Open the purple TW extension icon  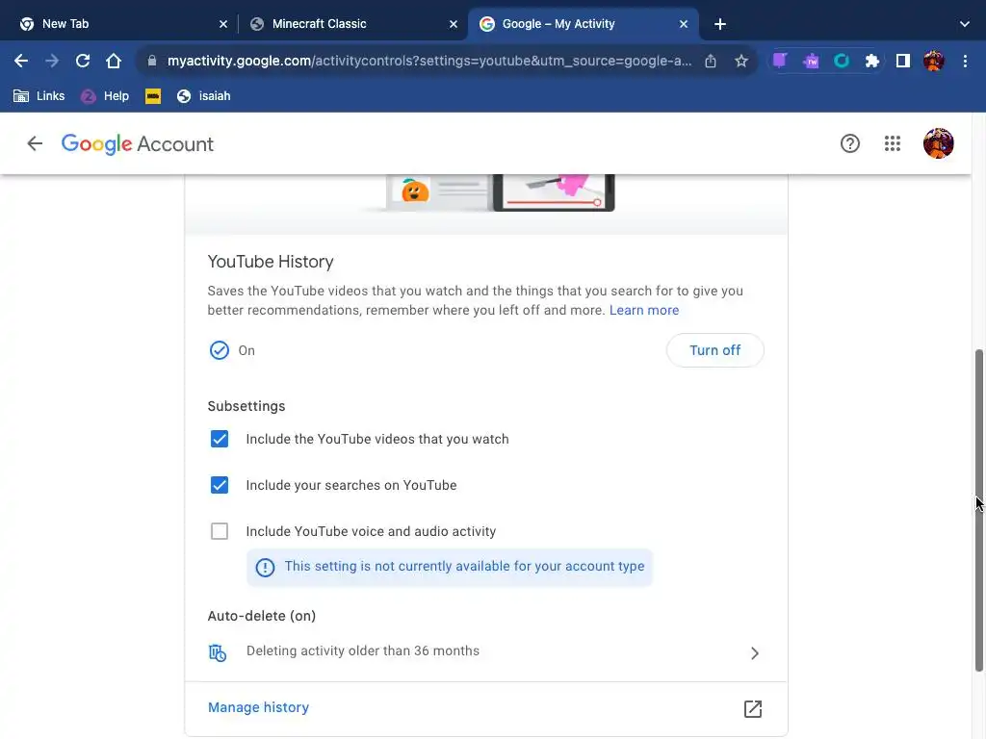(x=811, y=61)
